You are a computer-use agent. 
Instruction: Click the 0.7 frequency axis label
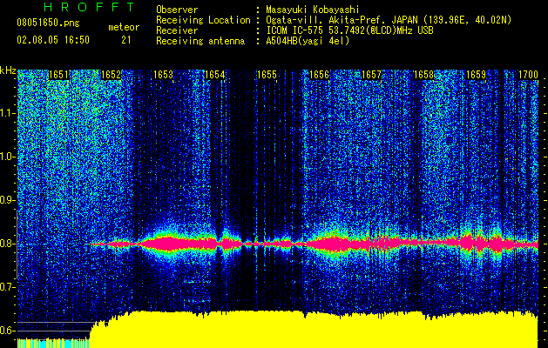pos(8,287)
